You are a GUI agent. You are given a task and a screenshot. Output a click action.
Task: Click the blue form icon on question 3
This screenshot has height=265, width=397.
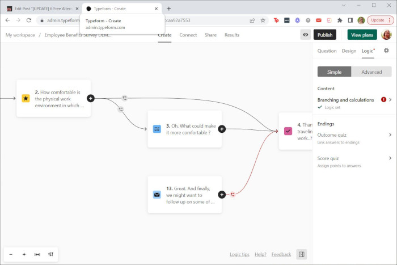pos(157,129)
